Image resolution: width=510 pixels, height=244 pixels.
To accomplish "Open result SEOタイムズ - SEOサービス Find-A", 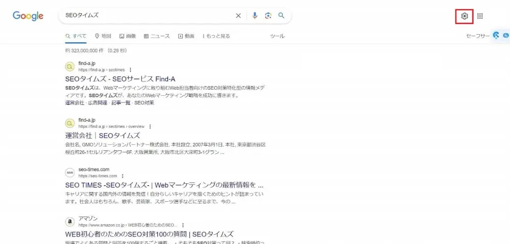I will (120, 79).
